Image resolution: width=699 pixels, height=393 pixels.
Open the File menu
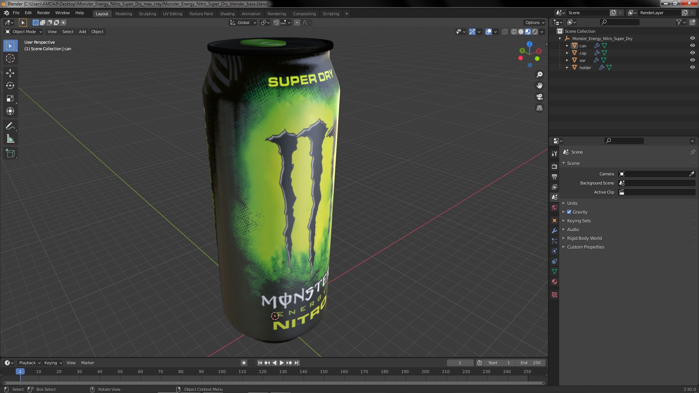tap(16, 13)
